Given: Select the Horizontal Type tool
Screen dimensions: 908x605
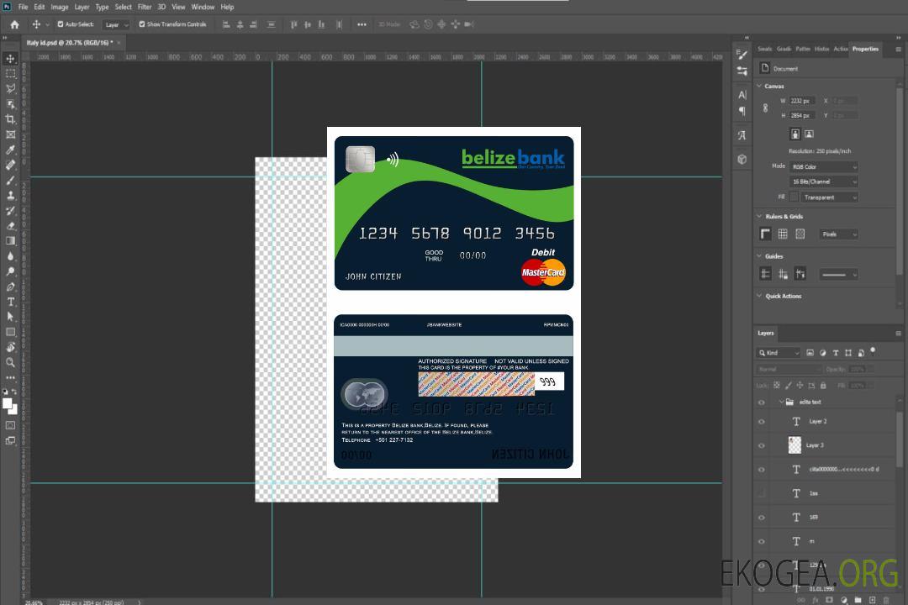Looking at the screenshot, I should (x=10, y=302).
